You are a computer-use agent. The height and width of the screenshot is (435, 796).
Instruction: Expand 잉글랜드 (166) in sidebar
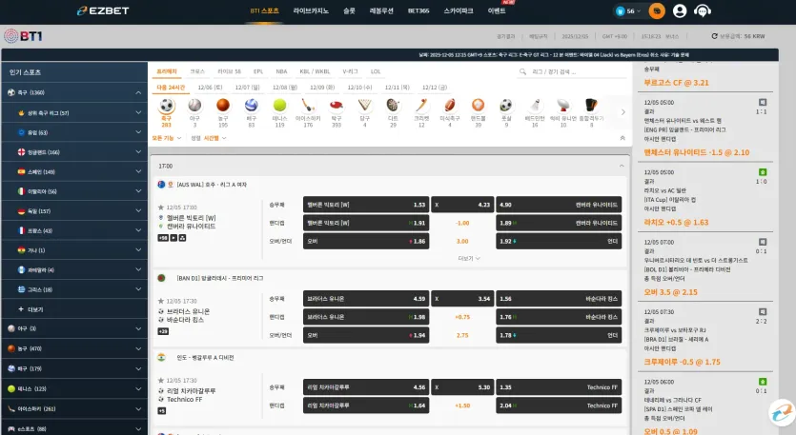(138, 152)
